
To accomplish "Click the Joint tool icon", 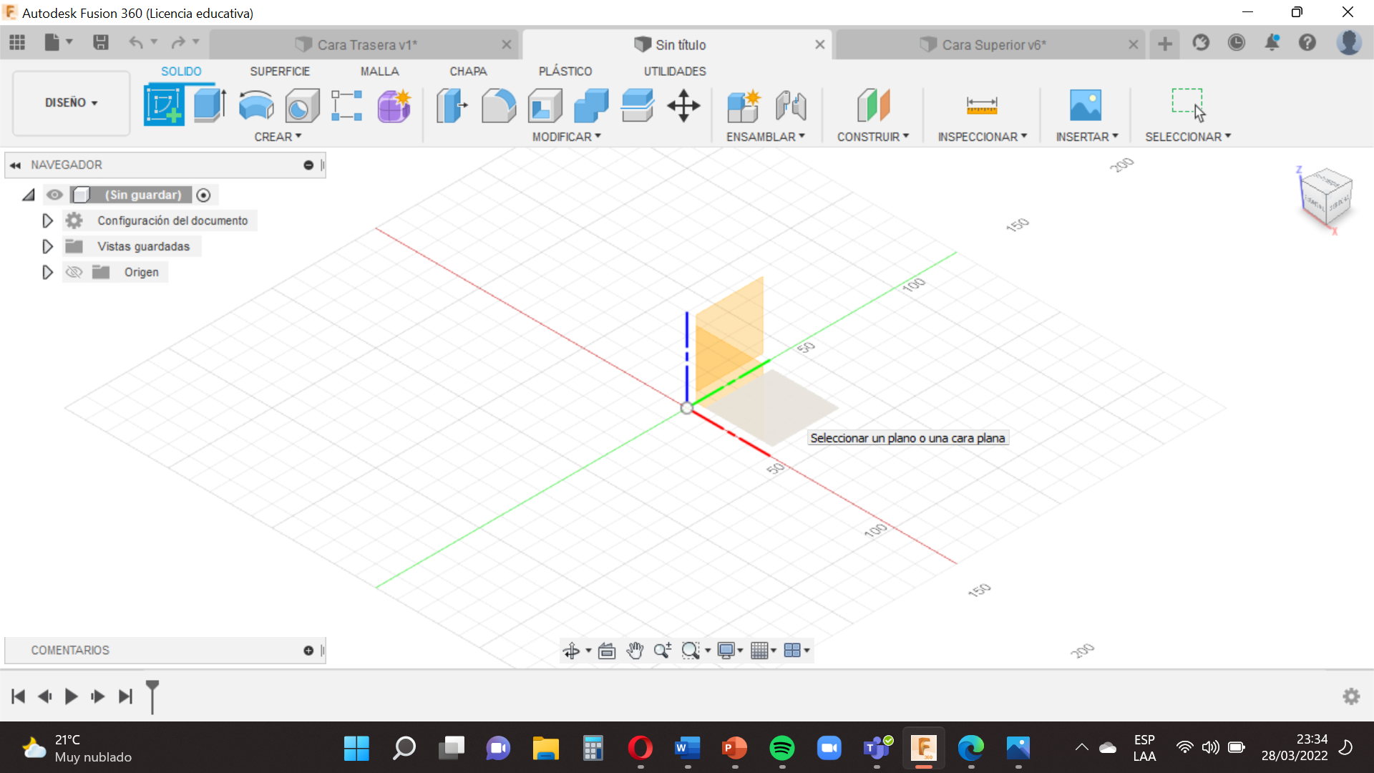I will [791, 105].
